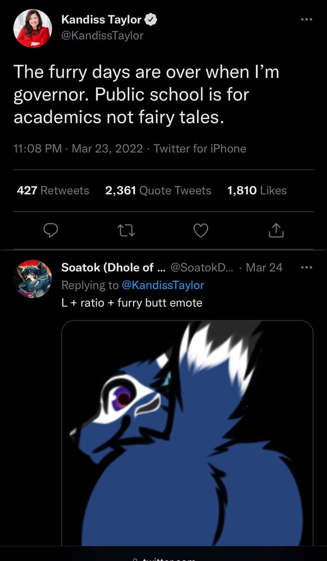Screen dimensions: 327x561
Task: Click the @KandissTaylor handle under the name
Action: coord(102,36)
